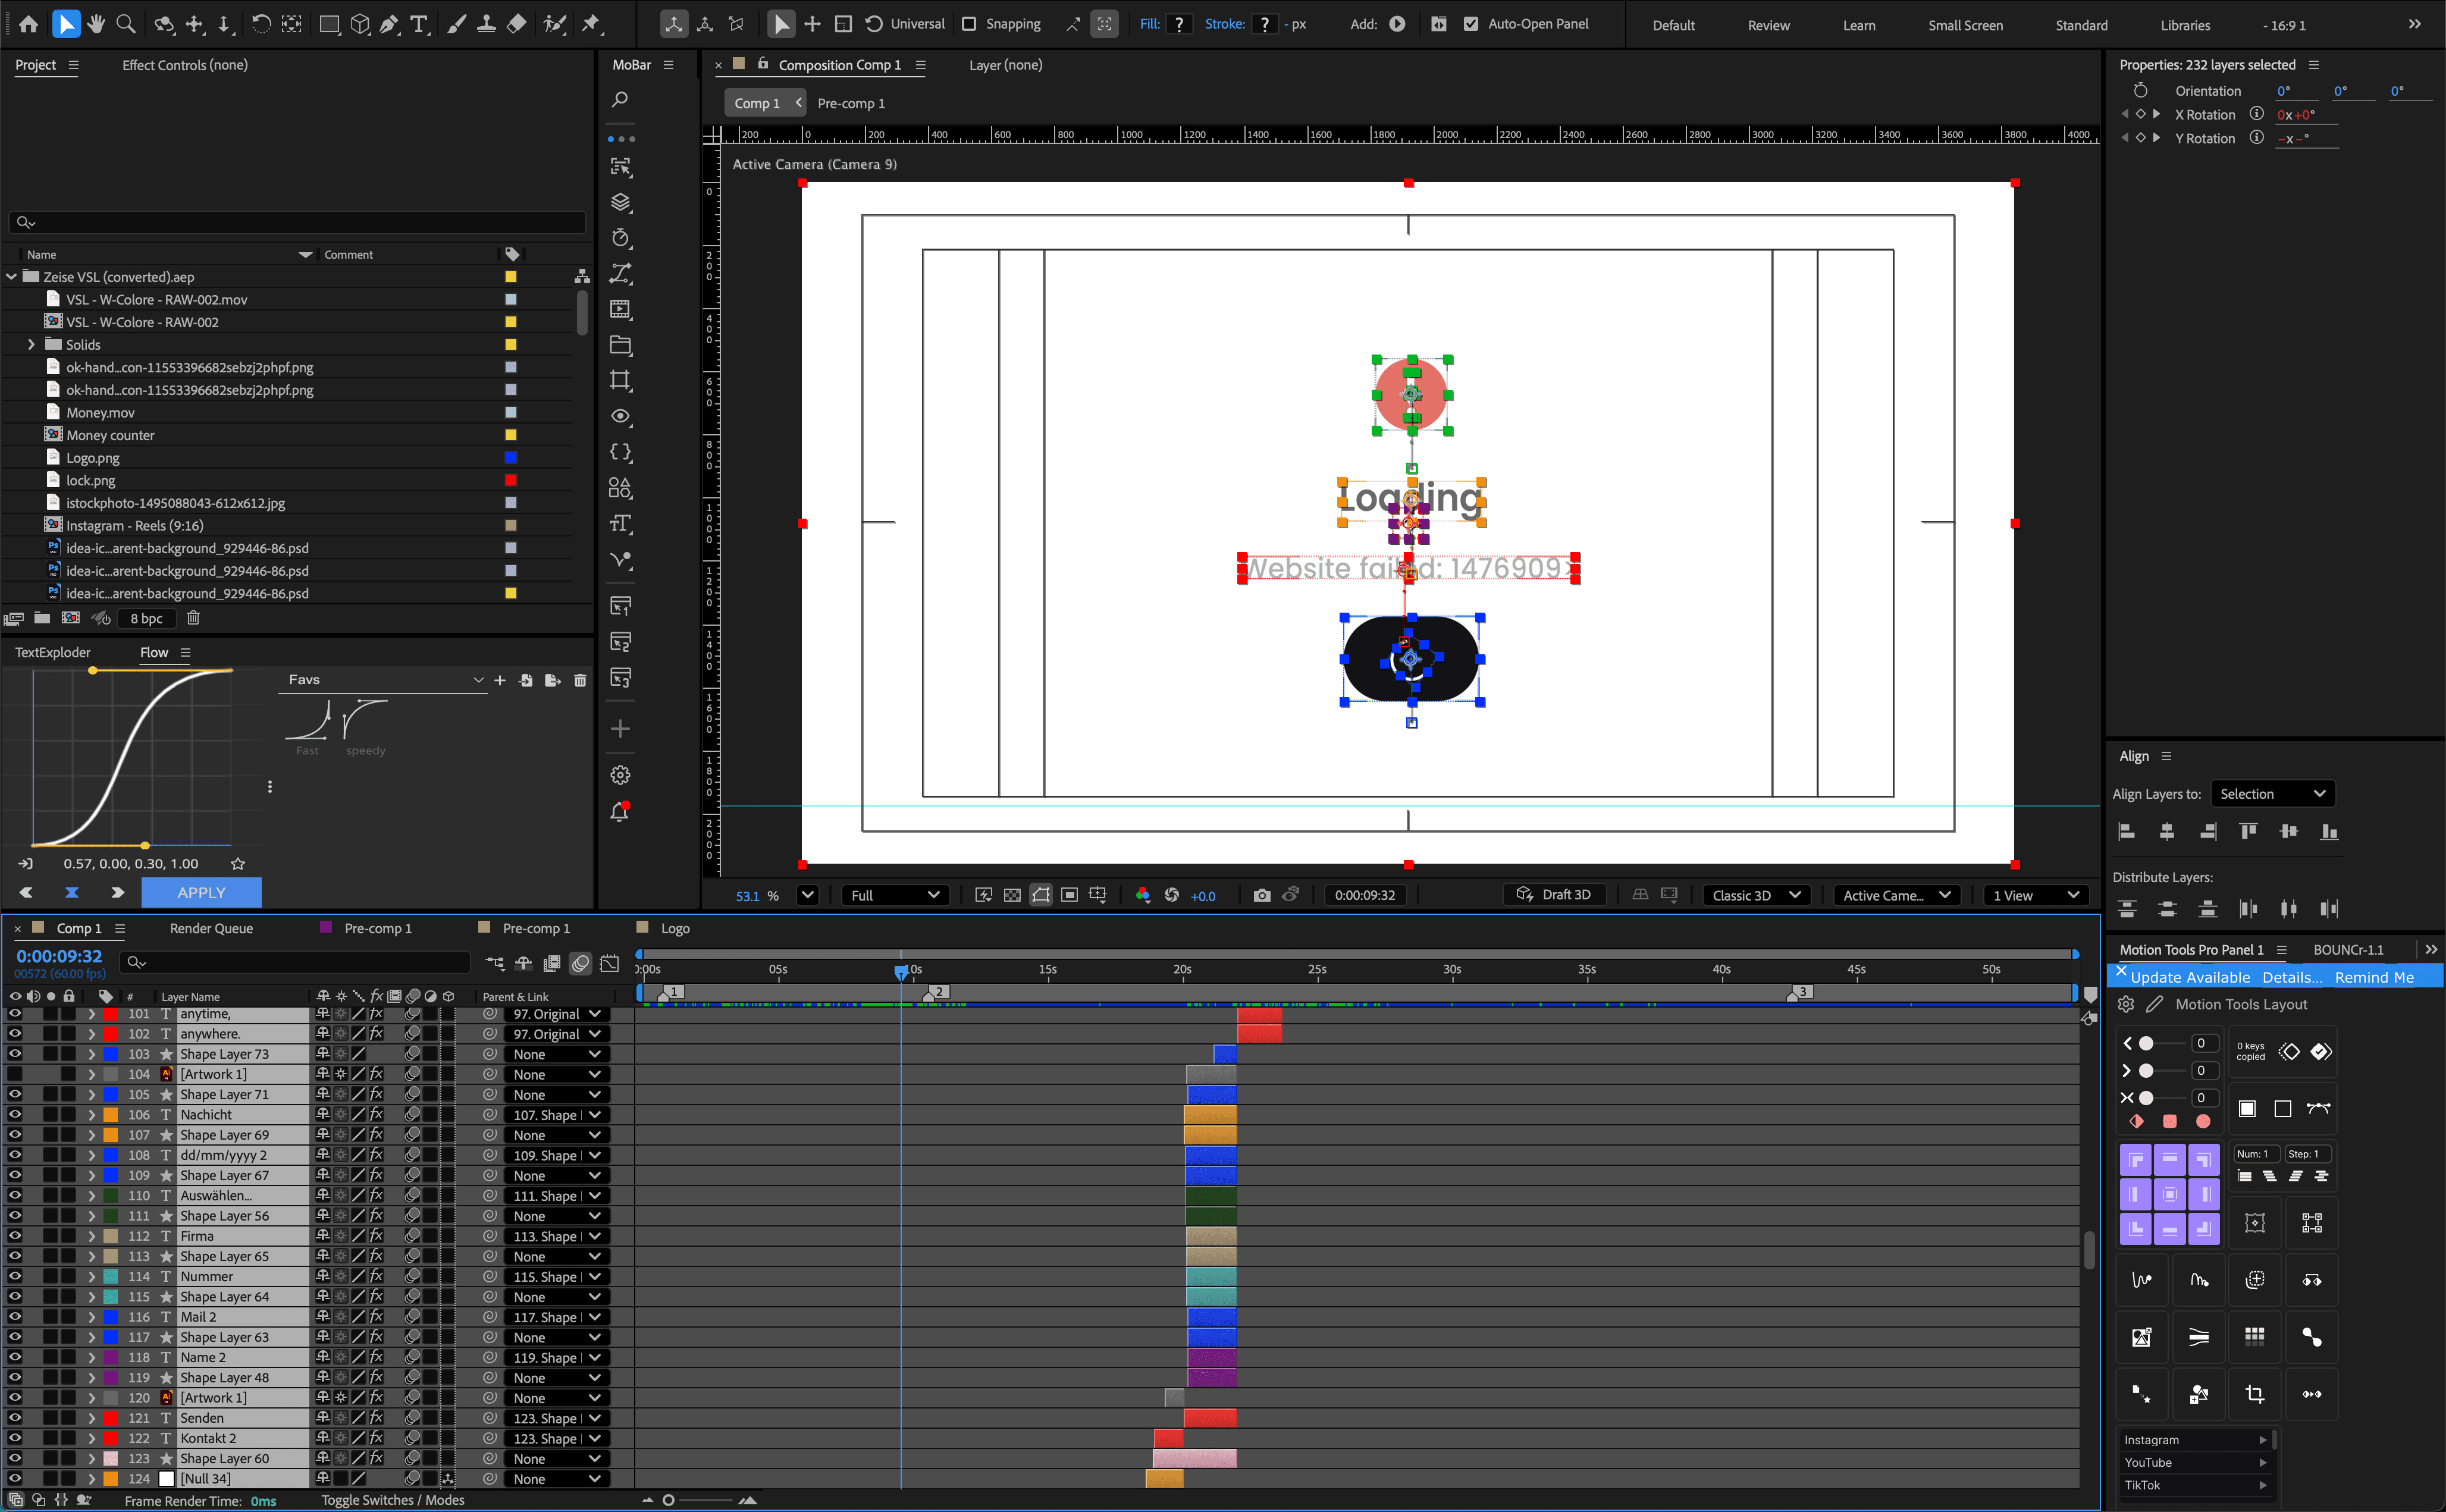Select the Hand tool
2446x1512 pixels.
pyautogui.click(x=96, y=24)
